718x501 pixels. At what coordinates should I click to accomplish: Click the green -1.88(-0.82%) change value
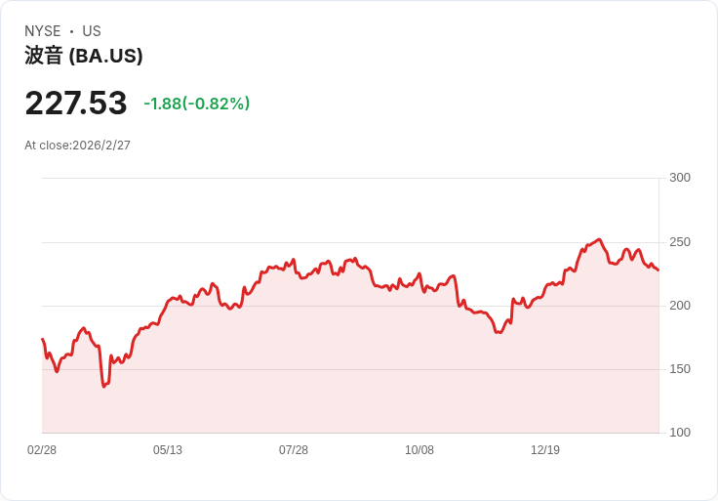tap(196, 104)
